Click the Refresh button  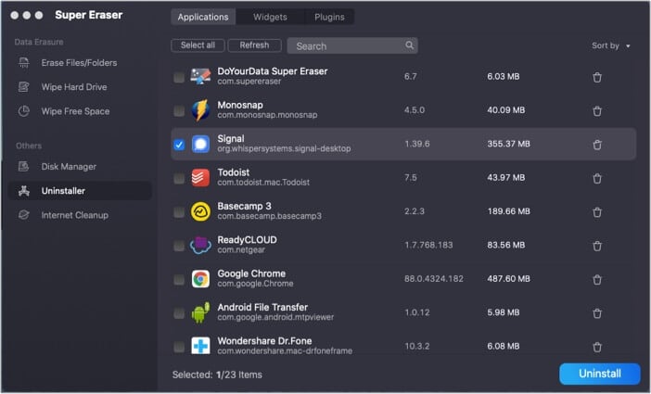(x=254, y=45)
